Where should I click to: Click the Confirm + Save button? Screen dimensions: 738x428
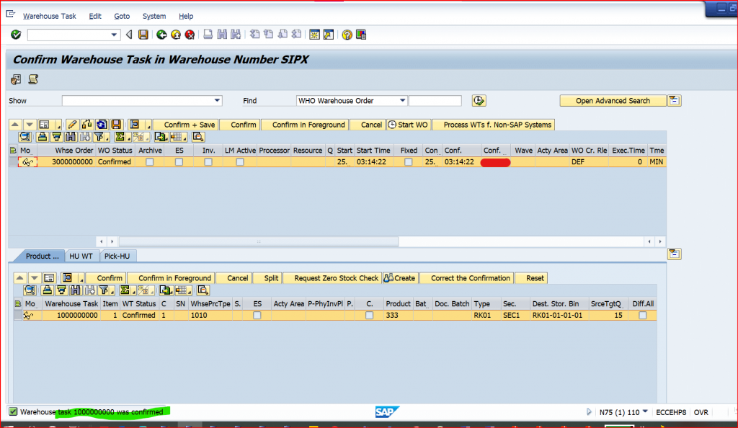pos(186,125)
